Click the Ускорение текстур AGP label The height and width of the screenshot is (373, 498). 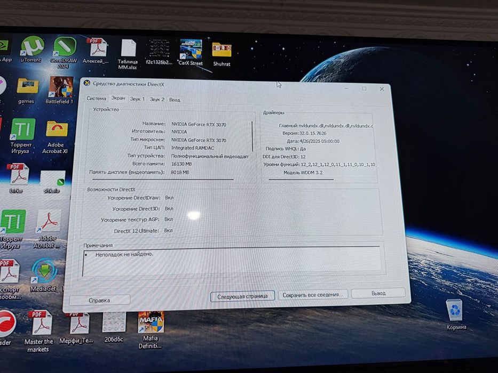131,220
